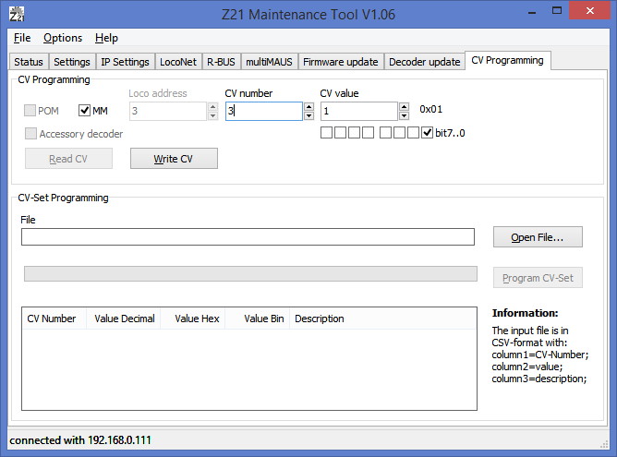Viewport: 617px width, 457px height.
Task: Uncheck the MM checkbox
Action: click(84, 111)
